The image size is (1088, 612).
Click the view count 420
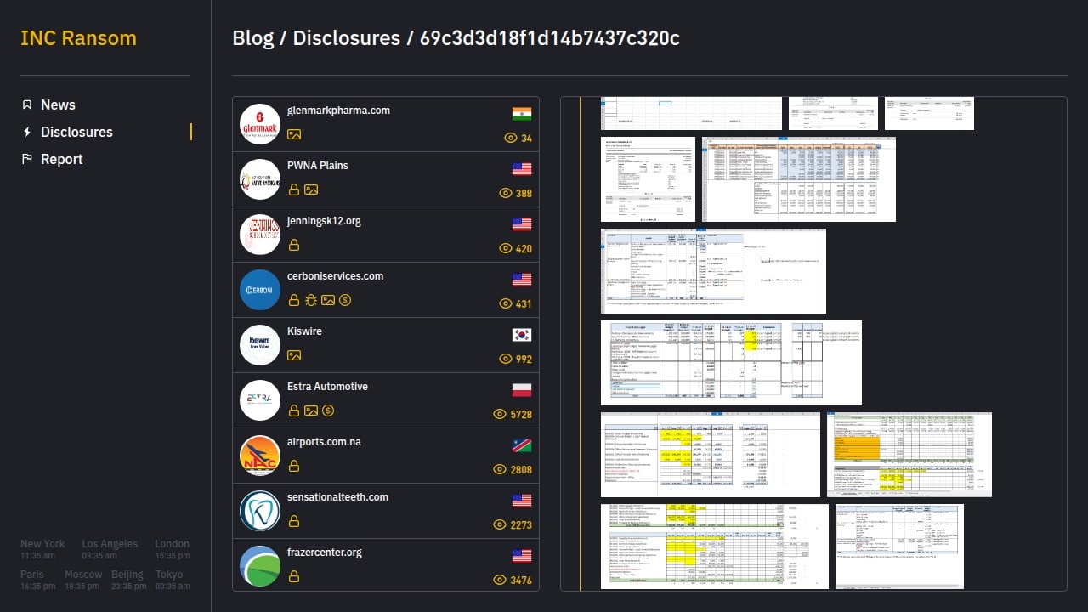pos(524,249)
